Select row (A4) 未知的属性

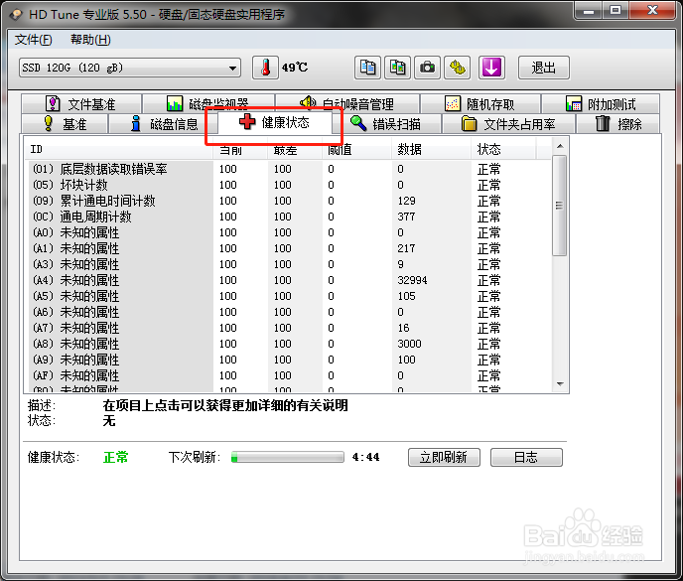coord(288,280)
